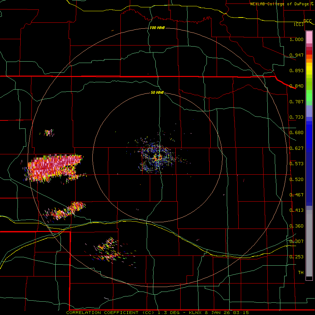Select the 100 NMI range ring label
Image resolution: width=315 pixels, height=315 pixels.
[x=157, y=28]
